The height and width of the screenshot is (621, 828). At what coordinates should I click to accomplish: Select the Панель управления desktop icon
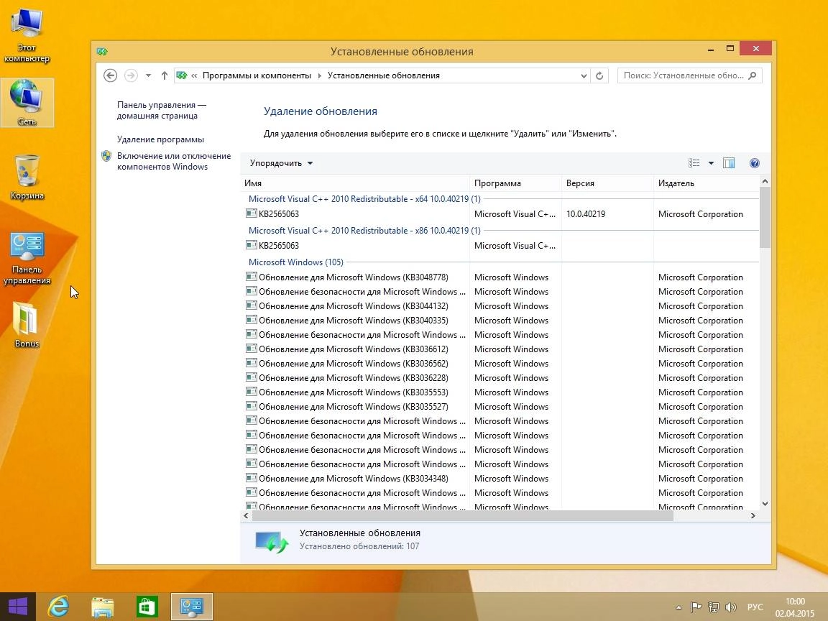tap(27, 258)
